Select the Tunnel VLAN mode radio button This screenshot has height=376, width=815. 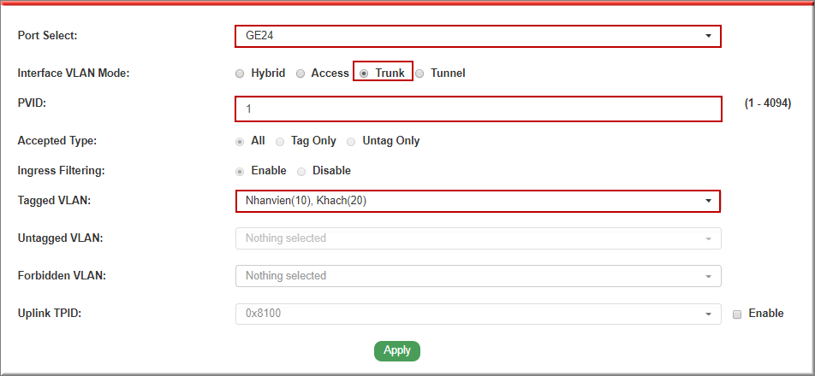click(x=419, y=73)
